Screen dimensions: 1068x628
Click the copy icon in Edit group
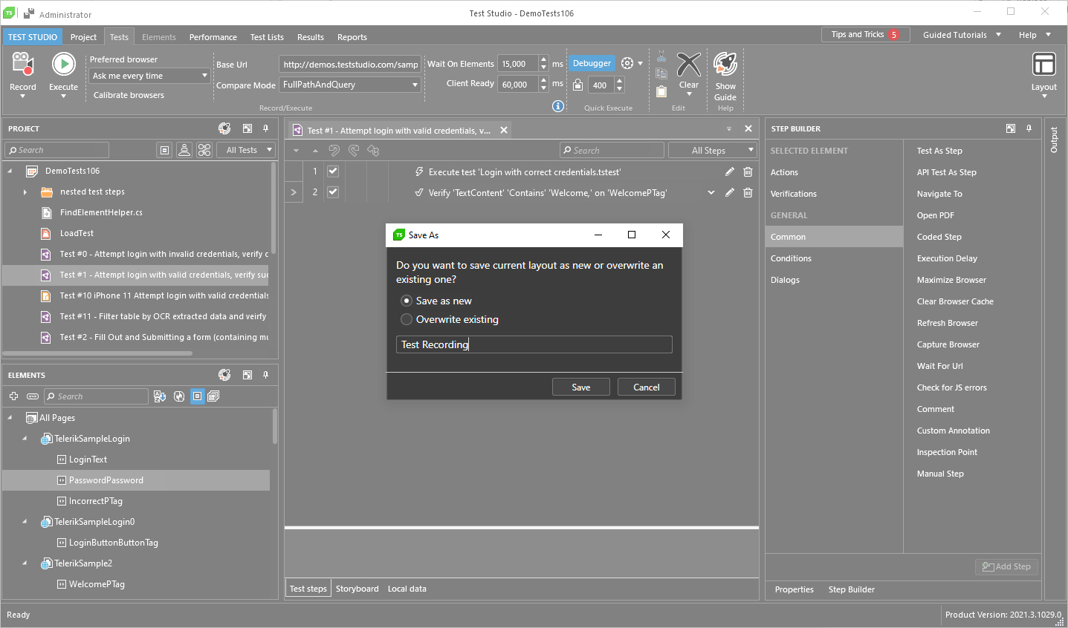pos(661,73)
